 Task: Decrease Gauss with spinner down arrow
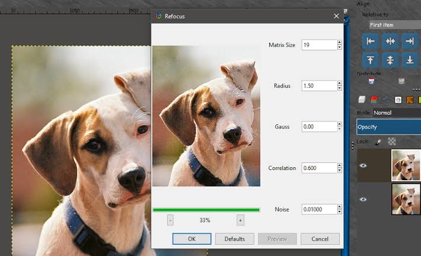click(340, 129)
